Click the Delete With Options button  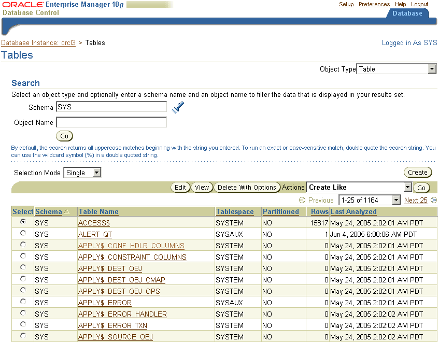coord(246,187)
